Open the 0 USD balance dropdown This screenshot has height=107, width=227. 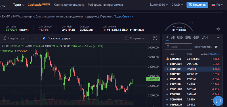[x=177, y=5]
